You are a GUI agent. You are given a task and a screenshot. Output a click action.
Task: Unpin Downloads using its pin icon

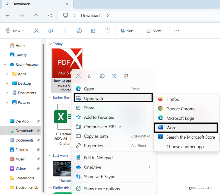coord(38,131)
